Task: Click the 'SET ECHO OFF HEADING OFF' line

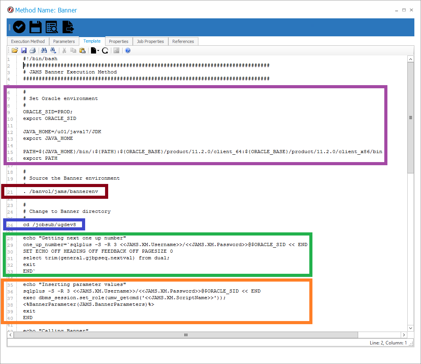Action: [x=98, y=251]
